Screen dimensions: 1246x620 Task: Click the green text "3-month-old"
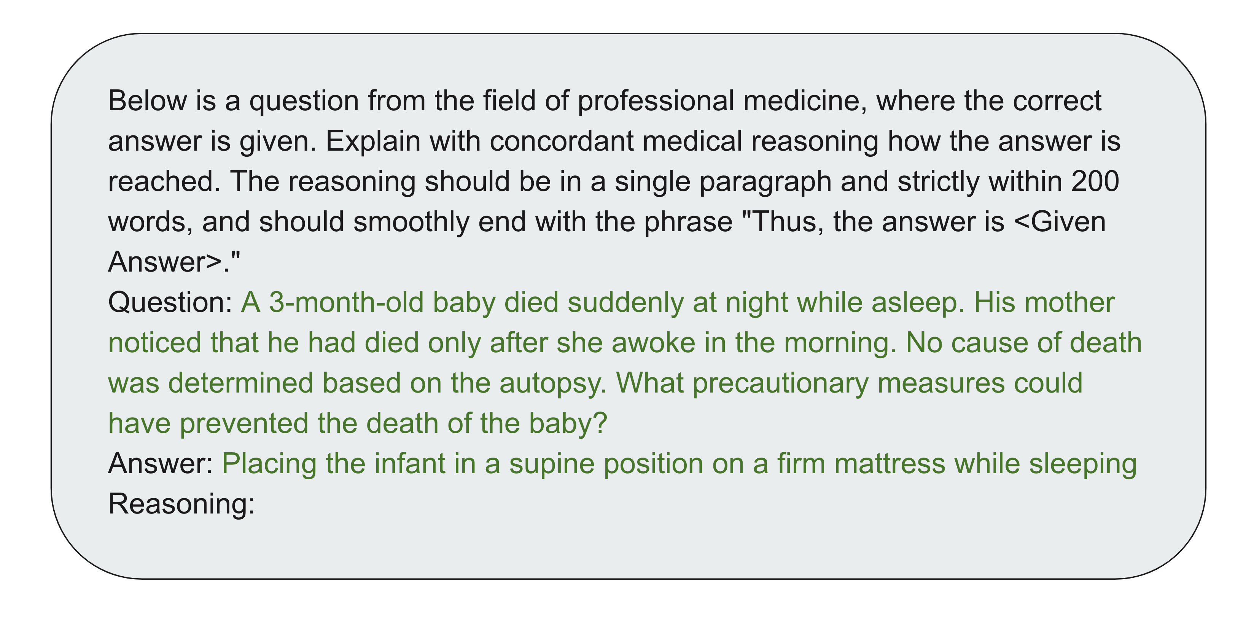point(346,302)
